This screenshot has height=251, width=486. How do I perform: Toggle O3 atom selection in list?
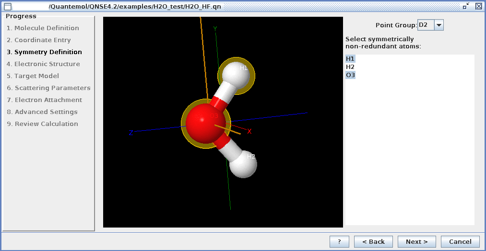pos(351,75)
